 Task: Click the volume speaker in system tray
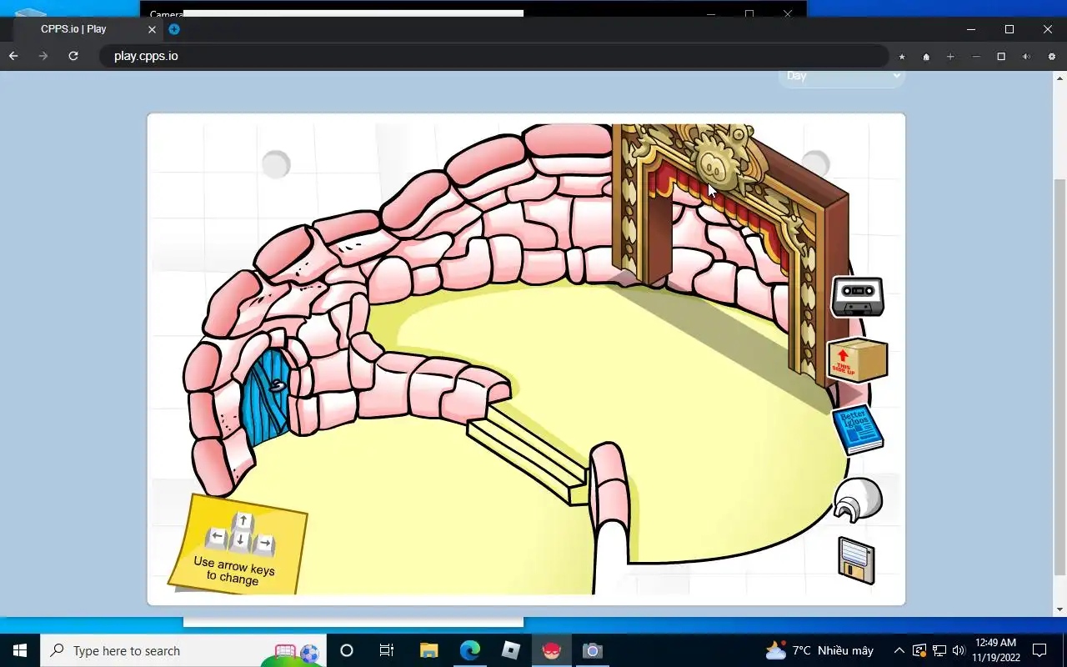959,650
